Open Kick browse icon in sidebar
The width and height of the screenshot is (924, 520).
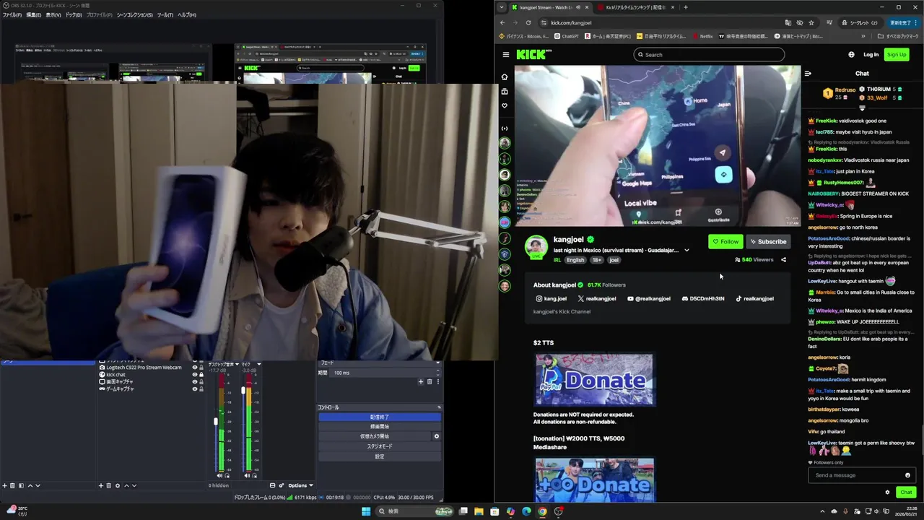click(x=505, y=91)
